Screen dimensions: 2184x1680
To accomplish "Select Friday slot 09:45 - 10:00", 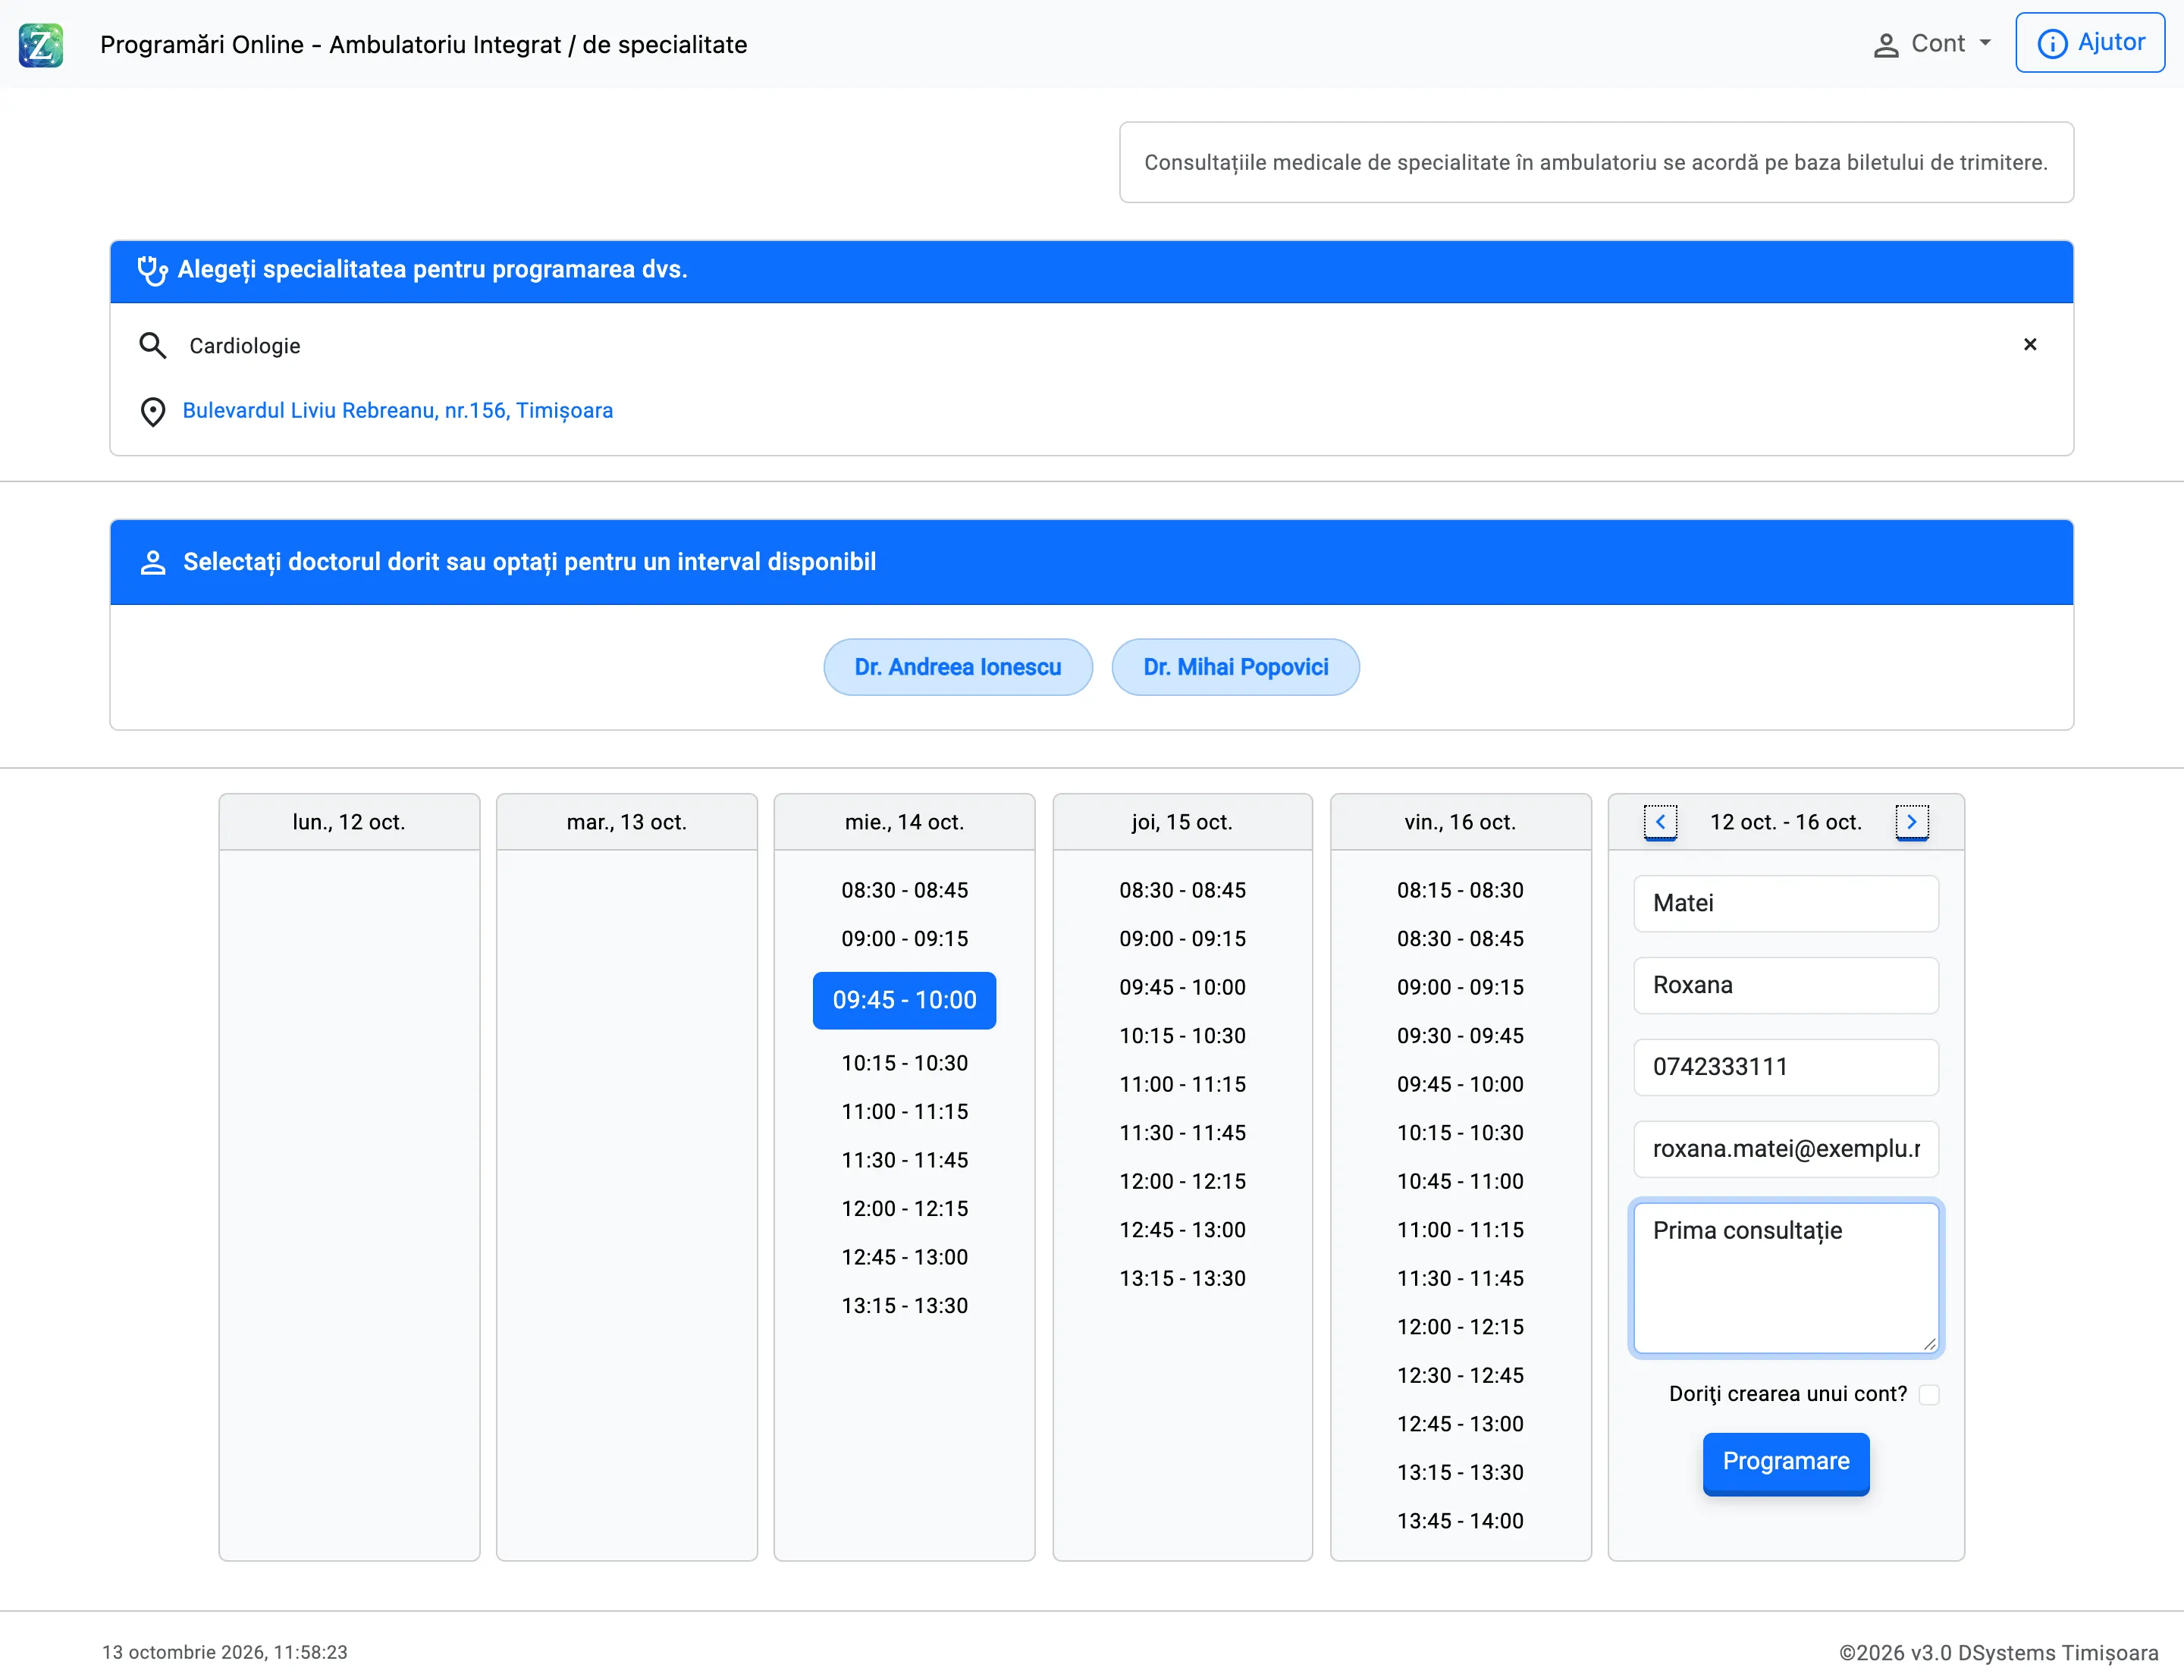I will [1461, 1084].
